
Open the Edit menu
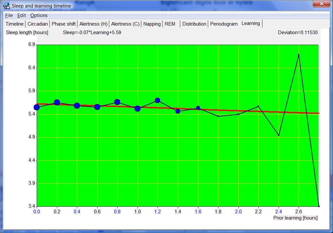click(x=22, y=15)
